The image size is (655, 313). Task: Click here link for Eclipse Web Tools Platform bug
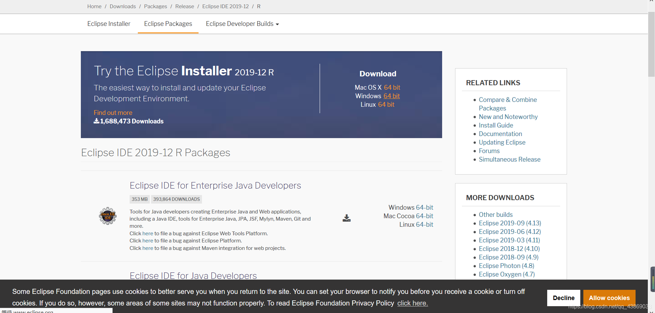click(x=148, y=234)
